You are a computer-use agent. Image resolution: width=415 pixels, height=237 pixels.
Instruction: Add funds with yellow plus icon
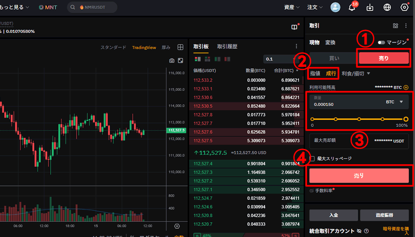pos(406,87)
